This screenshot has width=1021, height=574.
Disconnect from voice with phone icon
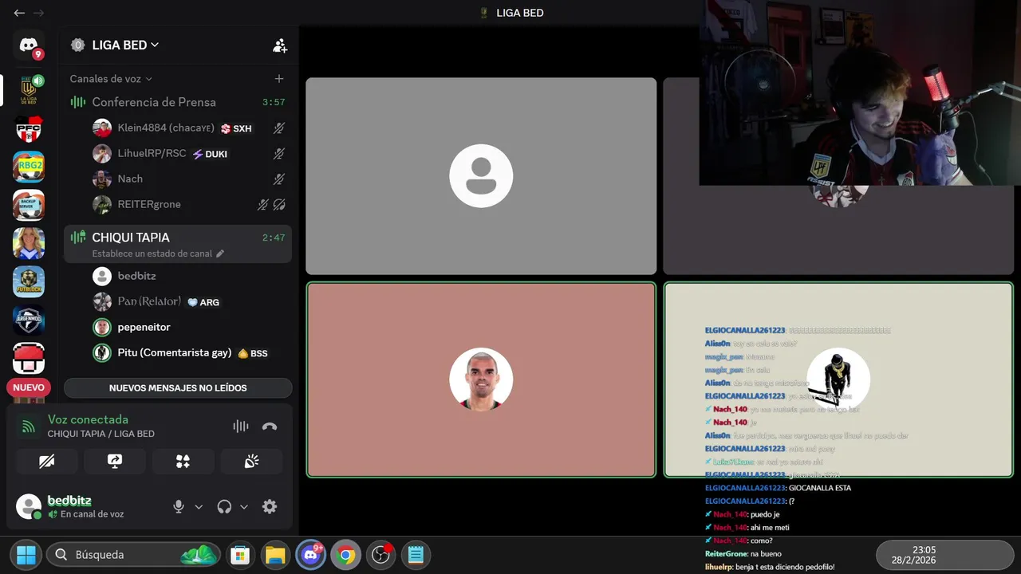click(270, 427)
